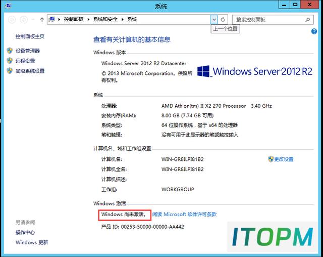The height and width of the screenshot is (257, 323).
Task: Click the product ID 00253-50000-00000-AA442 text
Action: [x=142, y=227]
